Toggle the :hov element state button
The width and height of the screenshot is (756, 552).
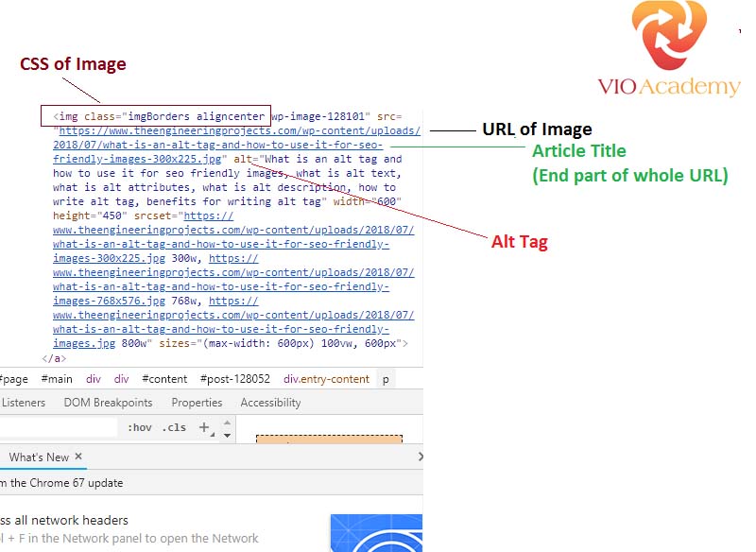pos(140,428)
